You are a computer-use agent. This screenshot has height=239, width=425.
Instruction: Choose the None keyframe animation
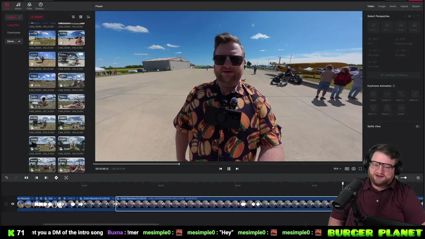[x=373, y=96]
